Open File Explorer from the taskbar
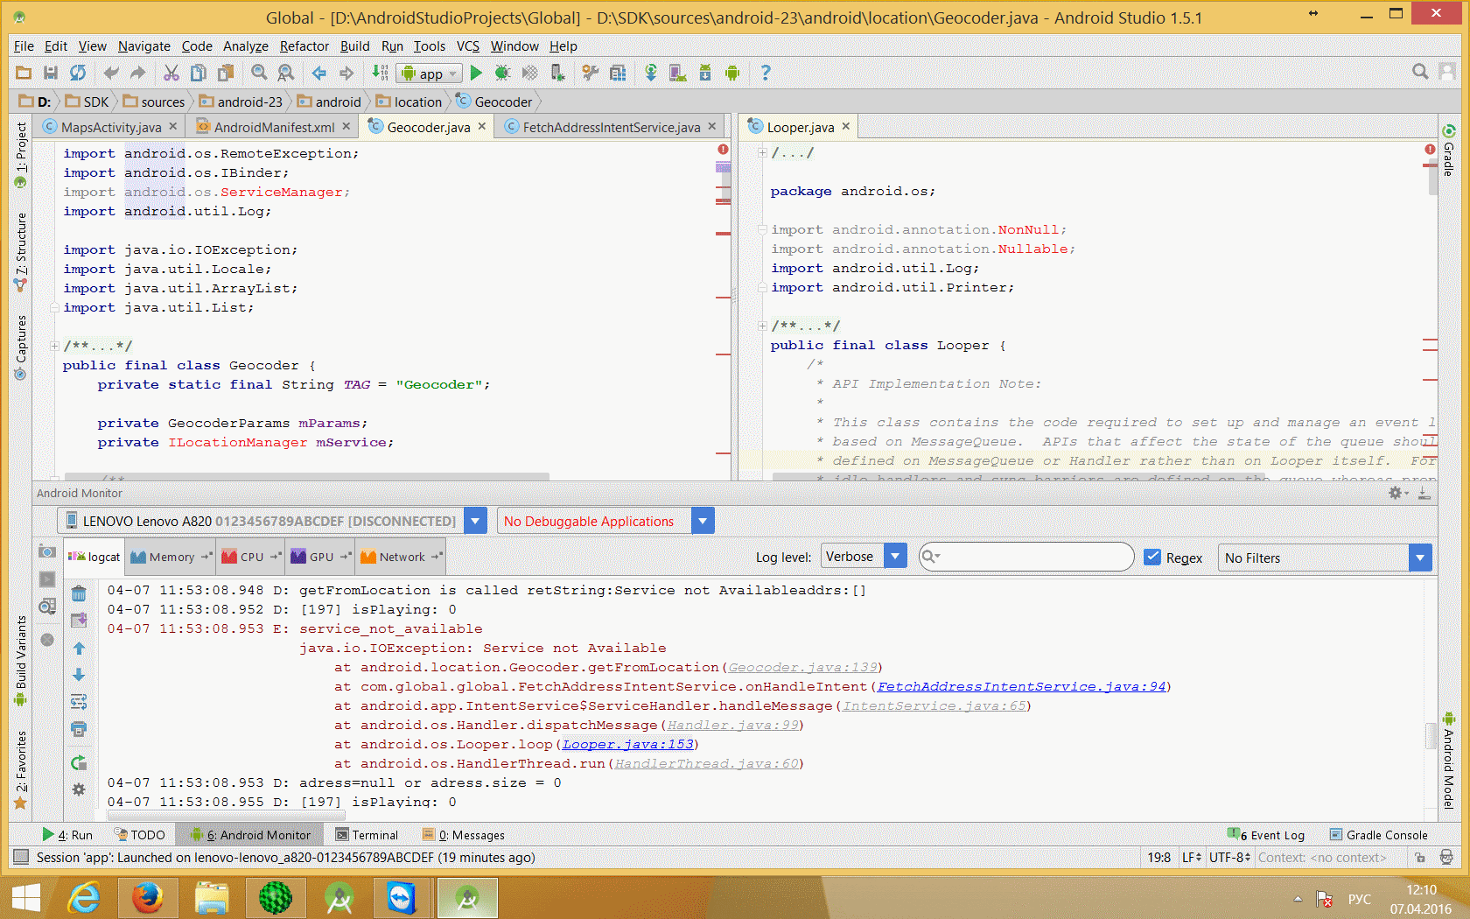This screenshot has width=1470, height=919. coord(211,898)
